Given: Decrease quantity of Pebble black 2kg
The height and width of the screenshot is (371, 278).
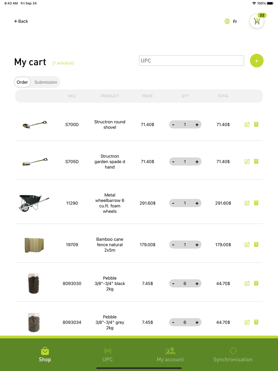Looking at the screenshot, I should 173,283.
